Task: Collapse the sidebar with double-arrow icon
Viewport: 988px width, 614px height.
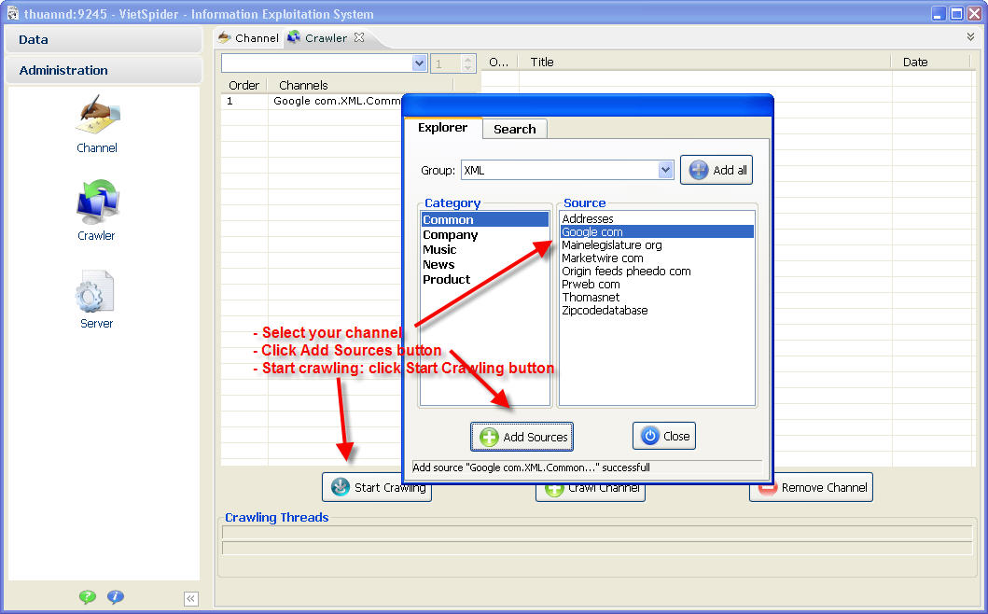Action: click(191, 599)
